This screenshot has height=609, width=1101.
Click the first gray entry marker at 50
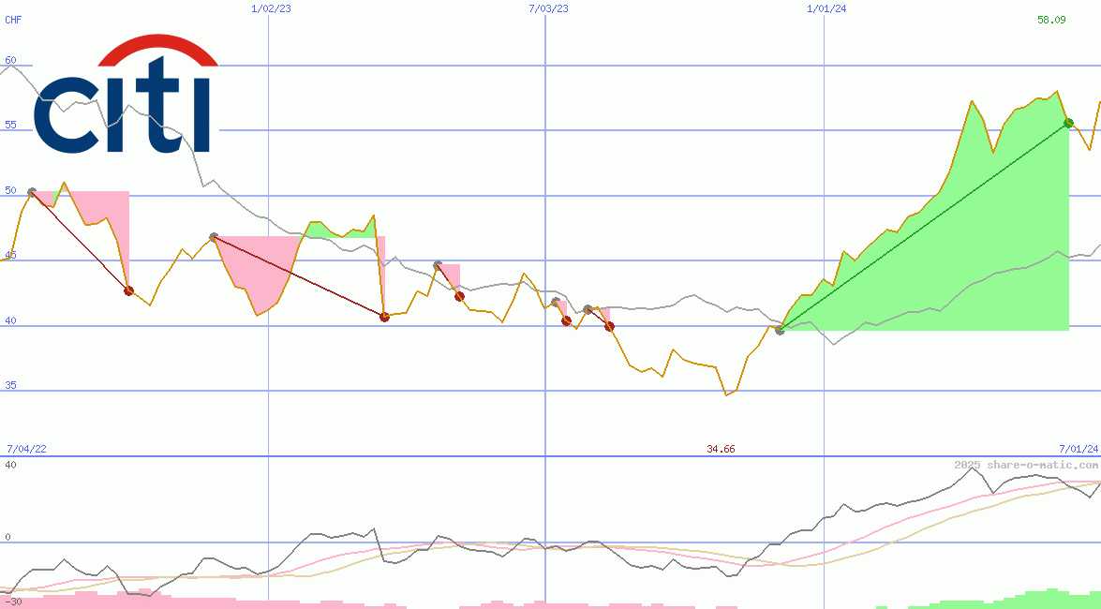(32, 192)
